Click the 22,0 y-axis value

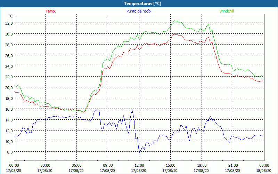(9, 77)
